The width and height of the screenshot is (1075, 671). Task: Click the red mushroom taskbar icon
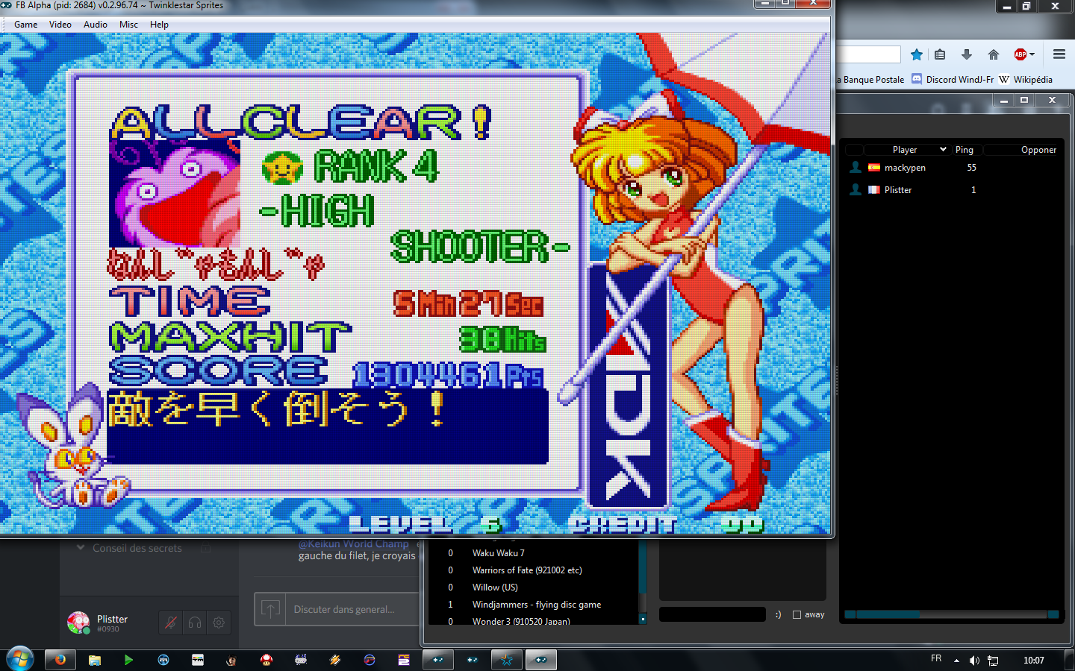click(267, 660)
